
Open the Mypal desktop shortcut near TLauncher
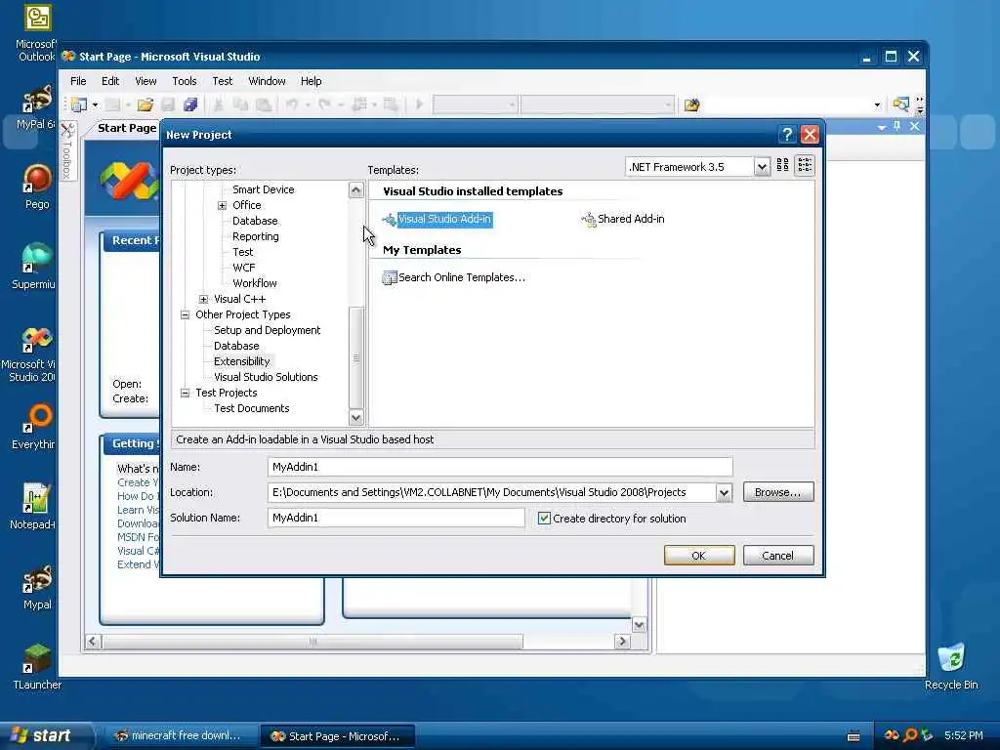tap(37, 587)
